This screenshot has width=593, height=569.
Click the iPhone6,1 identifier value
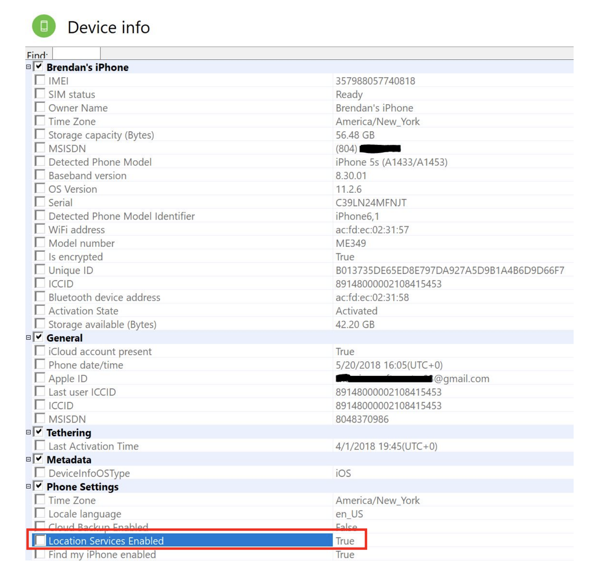click(x=357, y=216)
